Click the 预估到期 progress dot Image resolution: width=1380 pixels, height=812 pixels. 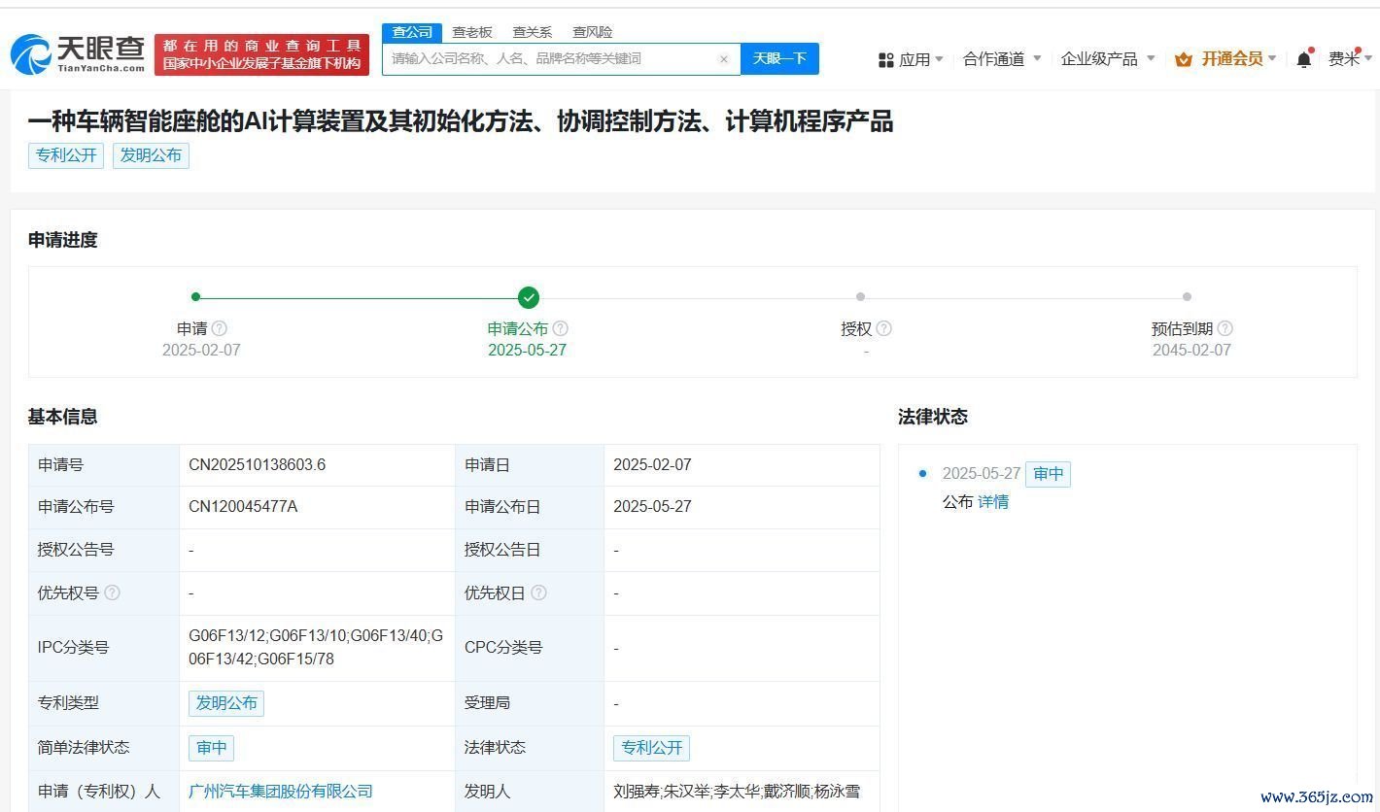click(1187, 297)
